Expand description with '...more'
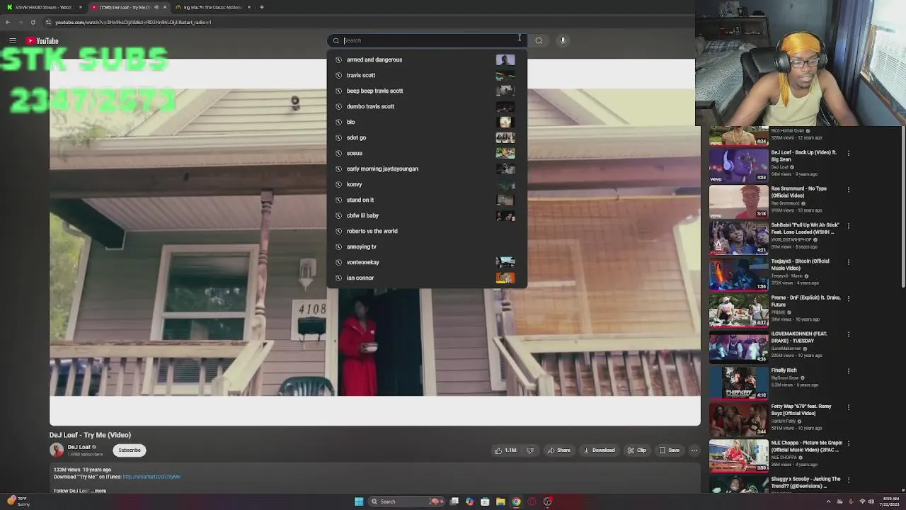This screenshot has width=906, height=510. (x=100, y=491)
